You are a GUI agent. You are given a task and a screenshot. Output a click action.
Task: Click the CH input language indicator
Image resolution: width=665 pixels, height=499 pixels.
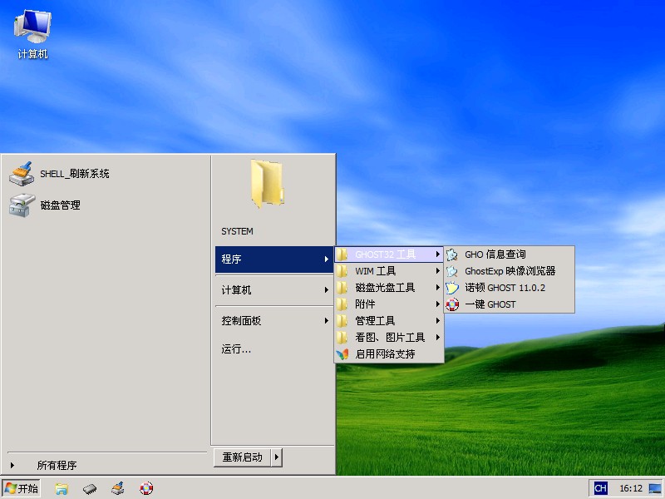click(599, 488)
